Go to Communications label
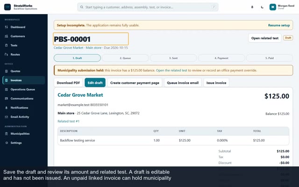Screen dimensions: 299x187 click(22, 99)
